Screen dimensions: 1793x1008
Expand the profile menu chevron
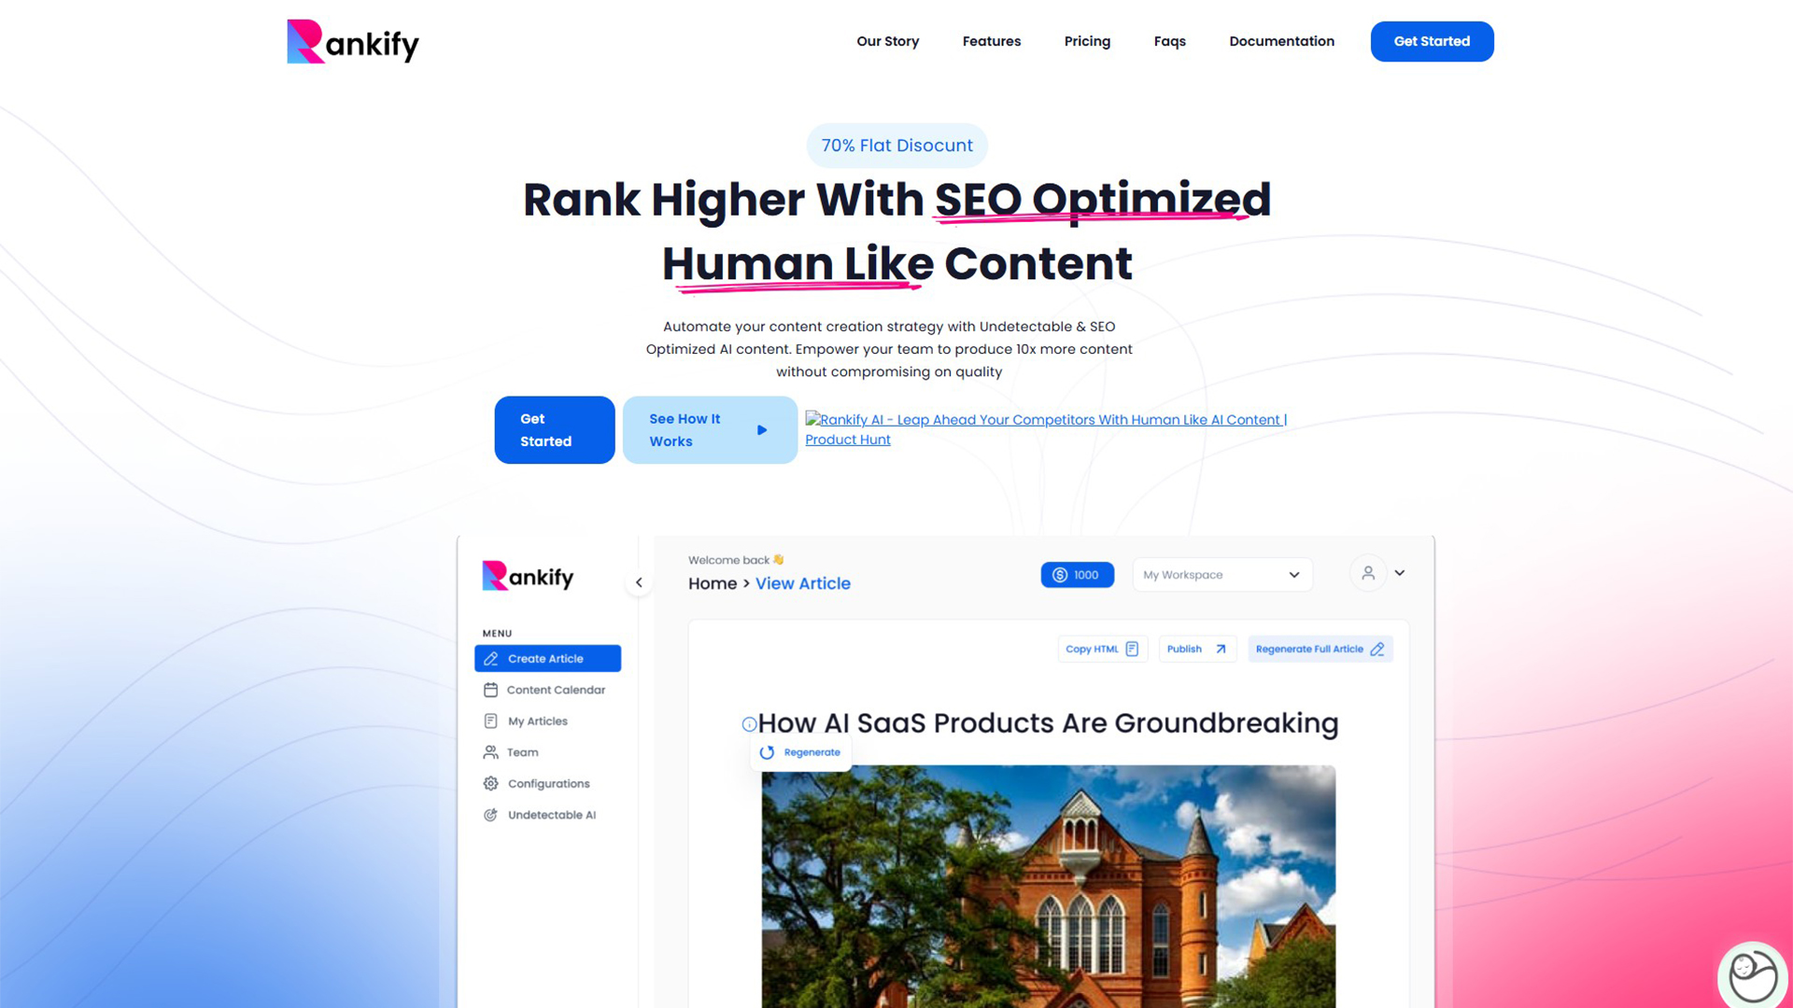1399,573
